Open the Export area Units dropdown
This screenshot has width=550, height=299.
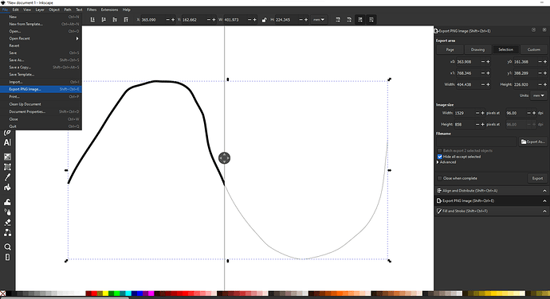[x=539, y=95]
